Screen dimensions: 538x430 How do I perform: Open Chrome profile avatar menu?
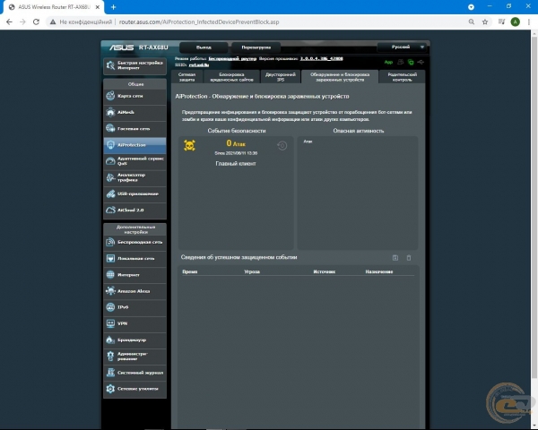tap(515, 21)
